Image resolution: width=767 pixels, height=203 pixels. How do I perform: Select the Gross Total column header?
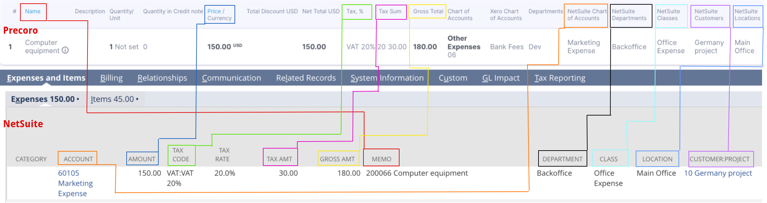428,11
